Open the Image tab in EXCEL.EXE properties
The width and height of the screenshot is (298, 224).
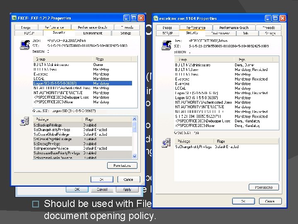coord(26,27)
